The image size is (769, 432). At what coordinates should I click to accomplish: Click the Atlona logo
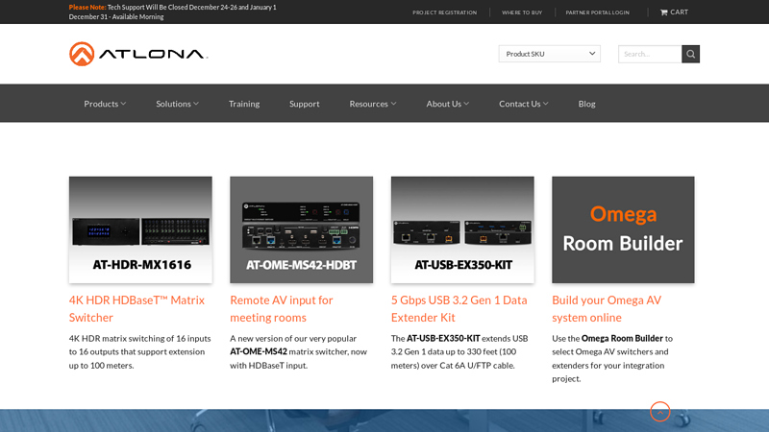[x=138, y=54]
